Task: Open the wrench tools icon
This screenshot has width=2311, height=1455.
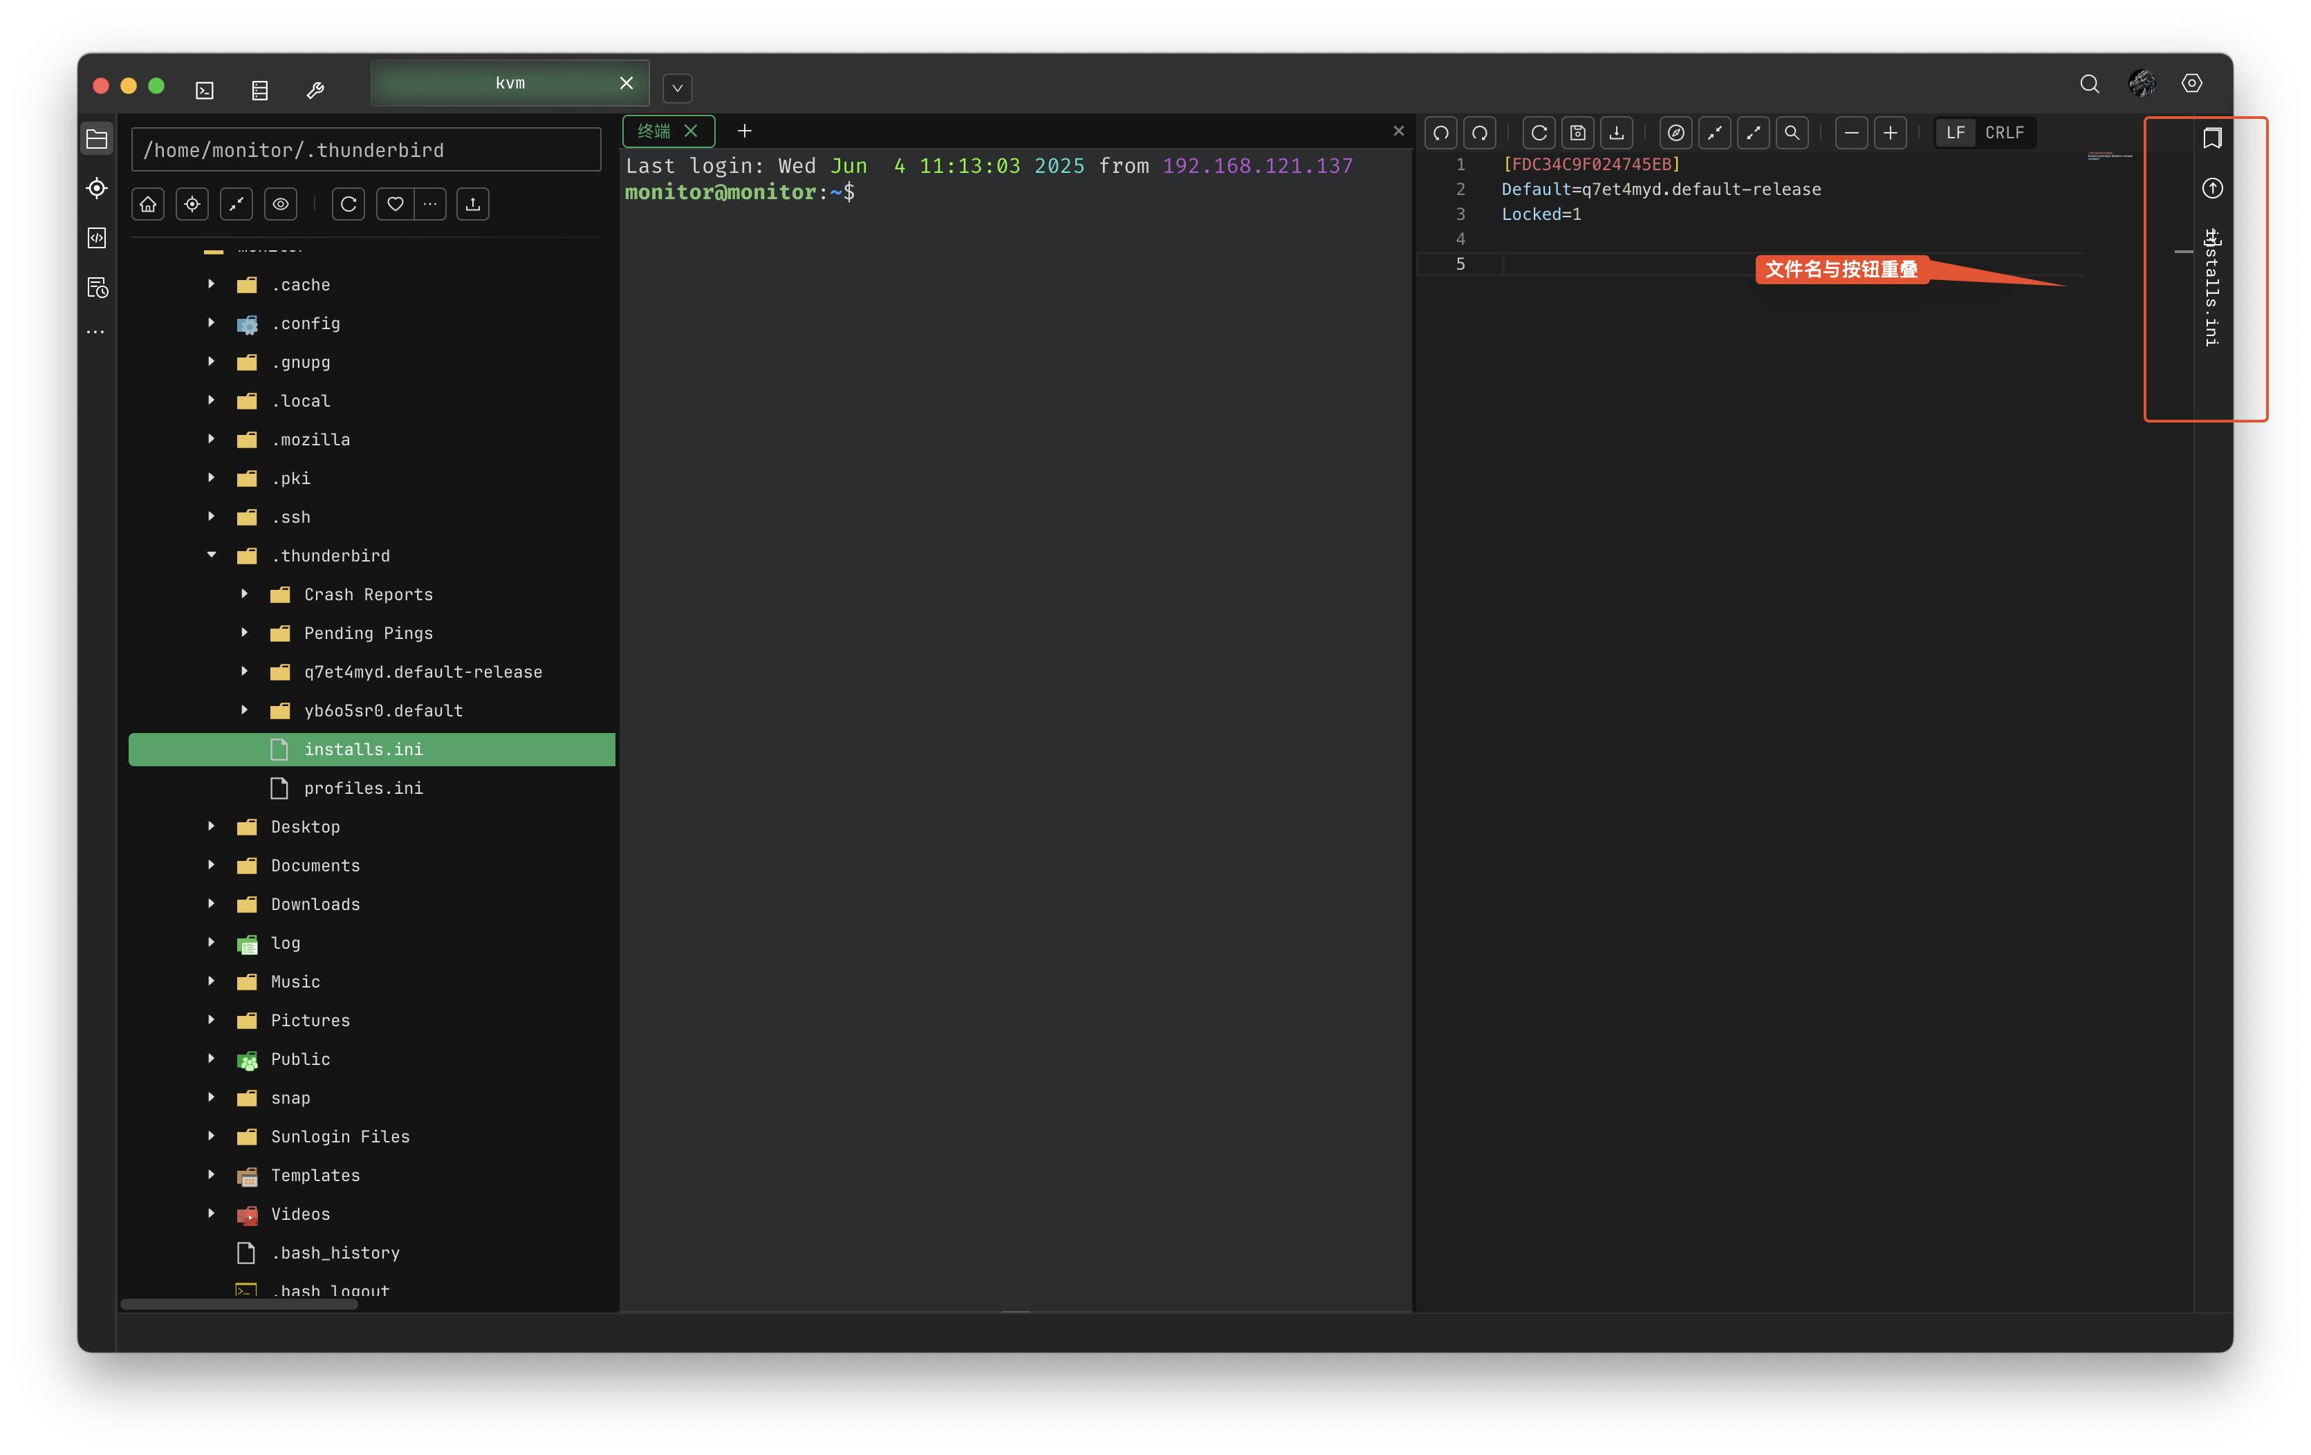Action: click(x=315, y=89)
